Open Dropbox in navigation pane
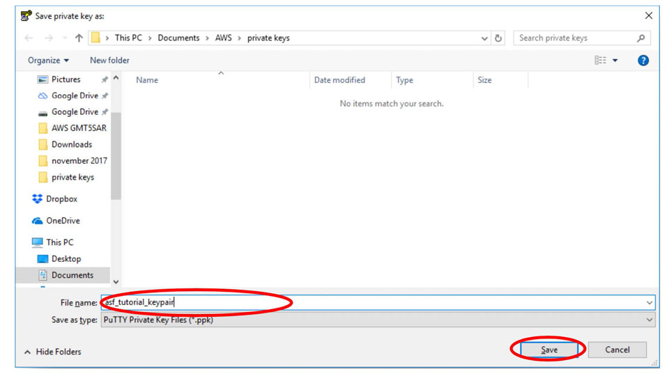Screen dimensions: 669x383 [x=54, y=198]
